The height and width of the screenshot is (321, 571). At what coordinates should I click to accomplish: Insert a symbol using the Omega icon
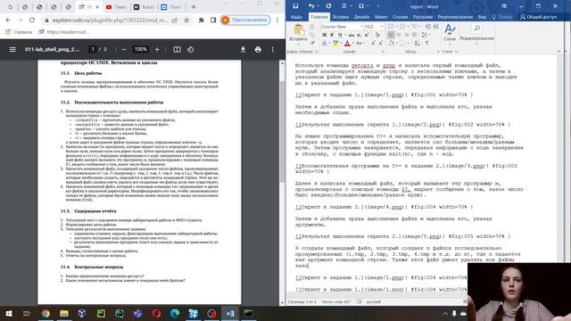tap(361, 6)
